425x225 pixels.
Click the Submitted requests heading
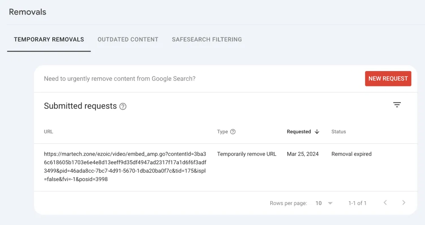[80, 106]
